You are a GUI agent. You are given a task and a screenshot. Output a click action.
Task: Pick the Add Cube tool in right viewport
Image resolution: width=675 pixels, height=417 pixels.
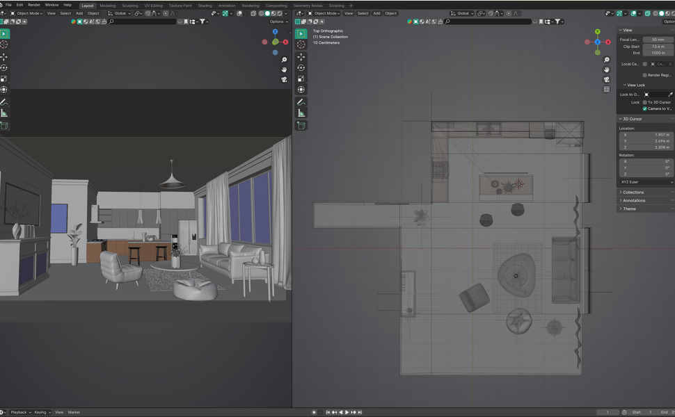[301, 126]
